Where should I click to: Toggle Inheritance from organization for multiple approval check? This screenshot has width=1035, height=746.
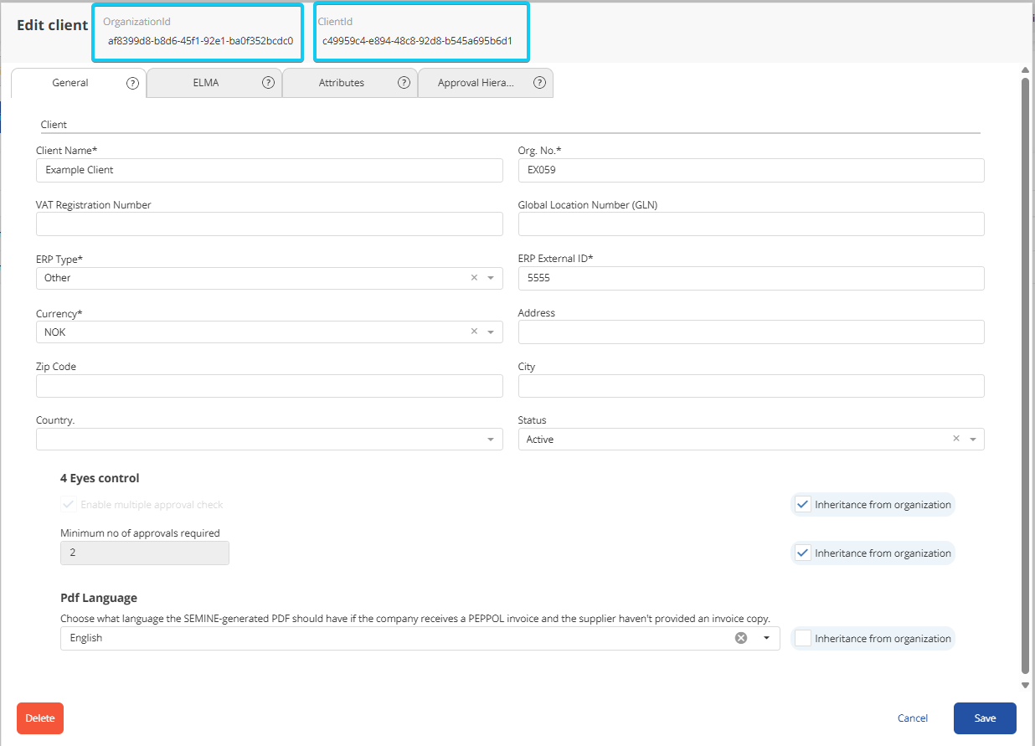(803, 505)
